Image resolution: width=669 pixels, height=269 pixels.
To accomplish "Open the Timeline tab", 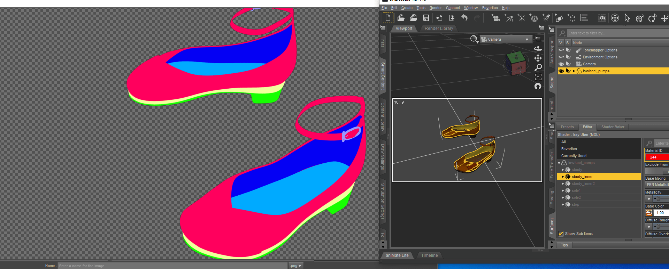I will coord(429,255).
